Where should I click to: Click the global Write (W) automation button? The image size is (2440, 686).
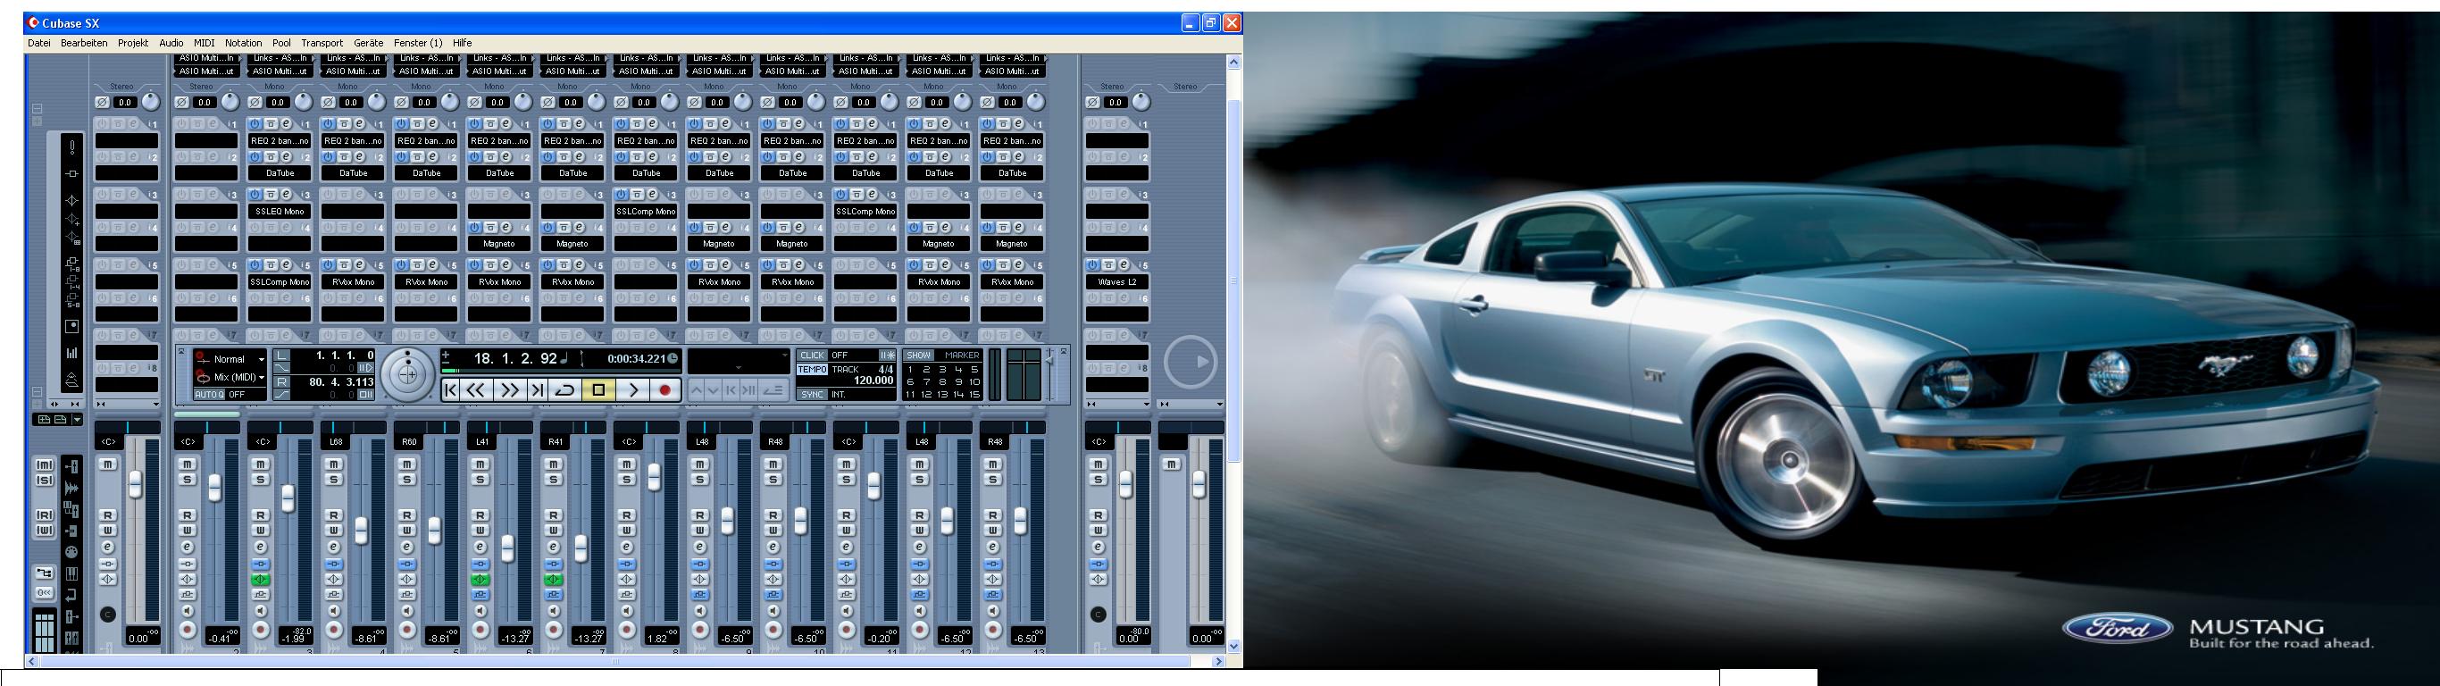[x=45, y=531]
